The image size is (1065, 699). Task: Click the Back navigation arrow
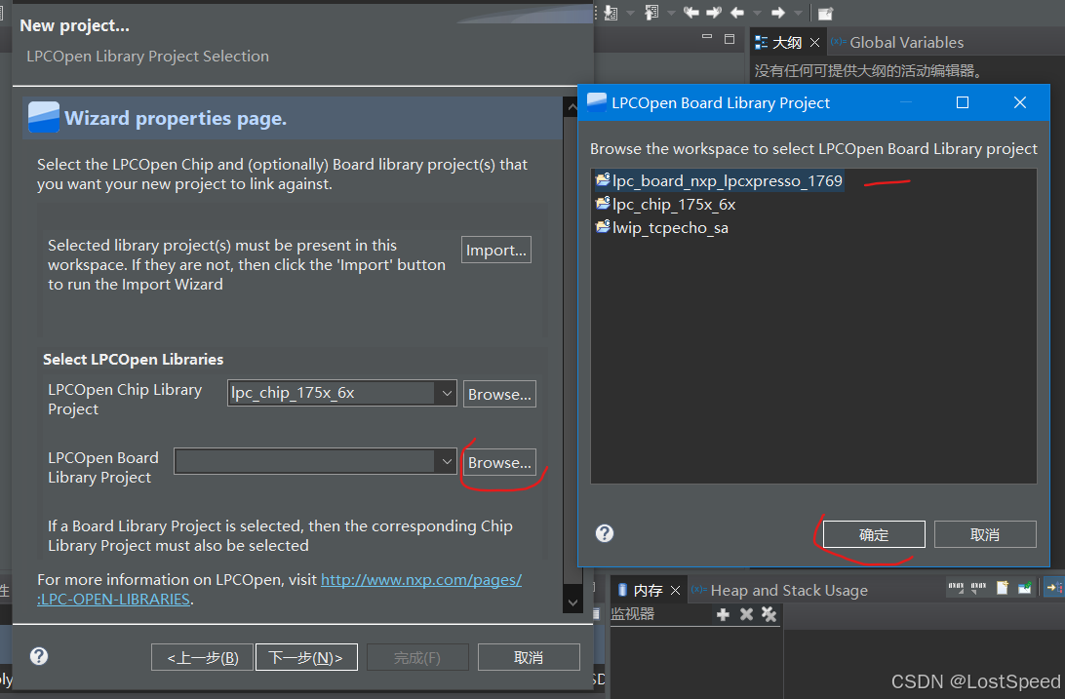coord(737,13)
